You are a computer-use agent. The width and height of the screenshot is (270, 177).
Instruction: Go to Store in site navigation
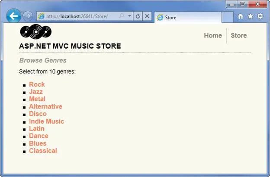(x=239, y=35)
